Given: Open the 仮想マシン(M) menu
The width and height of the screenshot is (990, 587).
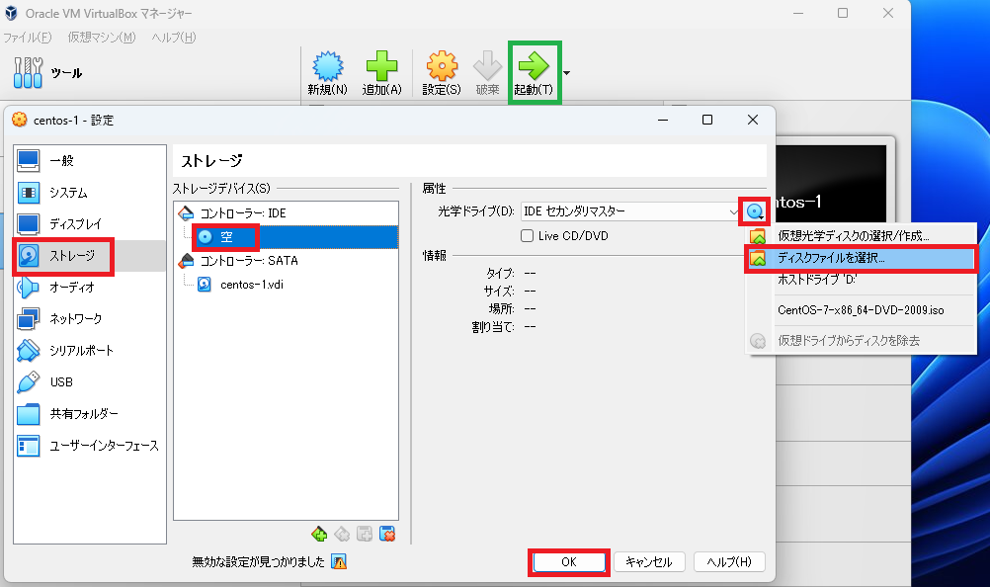Looking at the screenshot, I should (x=102, y=38).
